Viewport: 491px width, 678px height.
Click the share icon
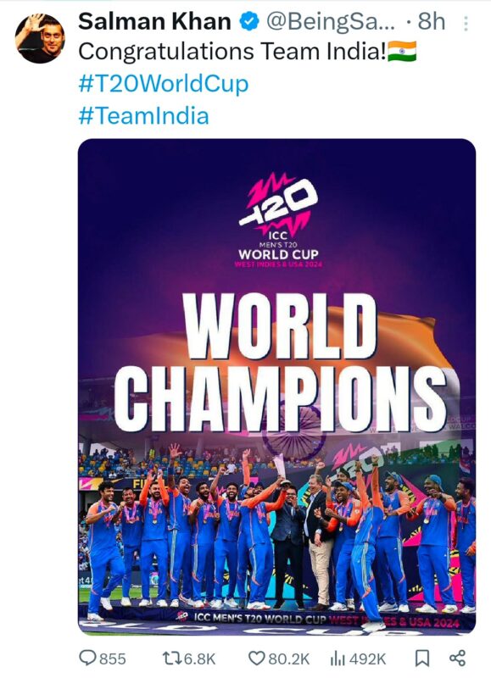click(458, 659)
